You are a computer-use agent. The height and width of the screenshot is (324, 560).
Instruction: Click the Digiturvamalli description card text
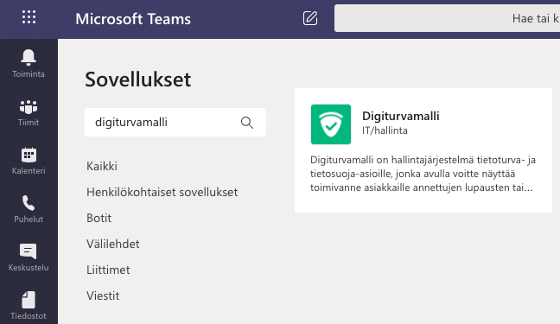click(x=423, y=174)
